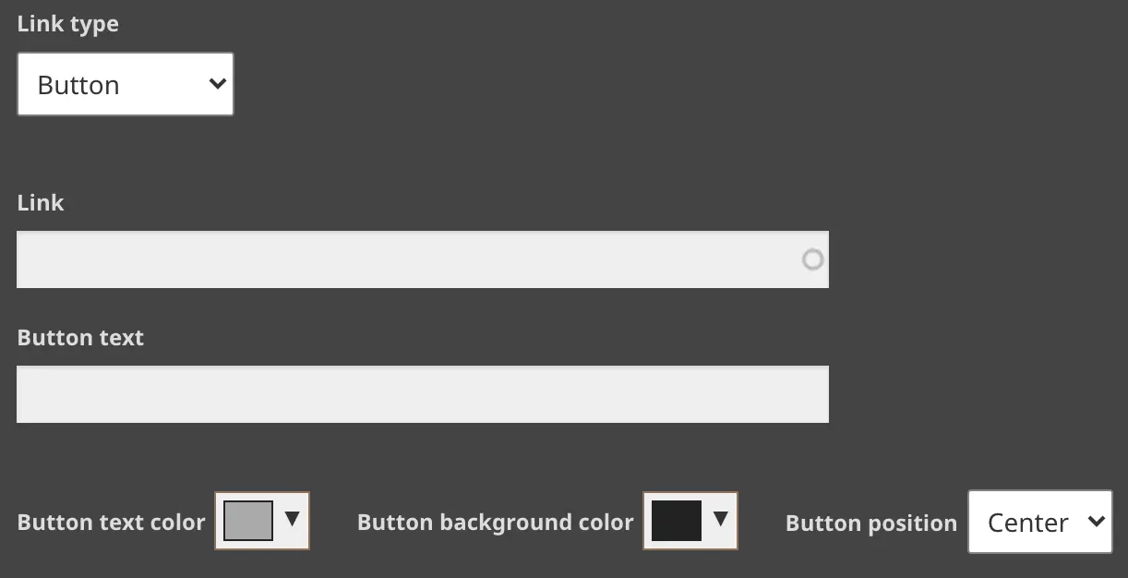Click the 'Button position' label
Viewport: 1128px width, 578px height.
(870, 524)
